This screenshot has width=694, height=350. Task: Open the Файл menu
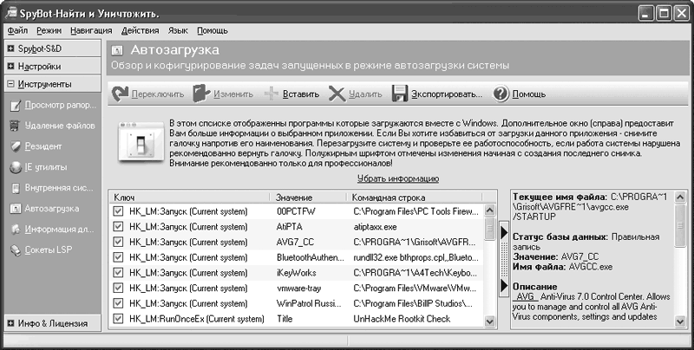(x=17, y=30)
